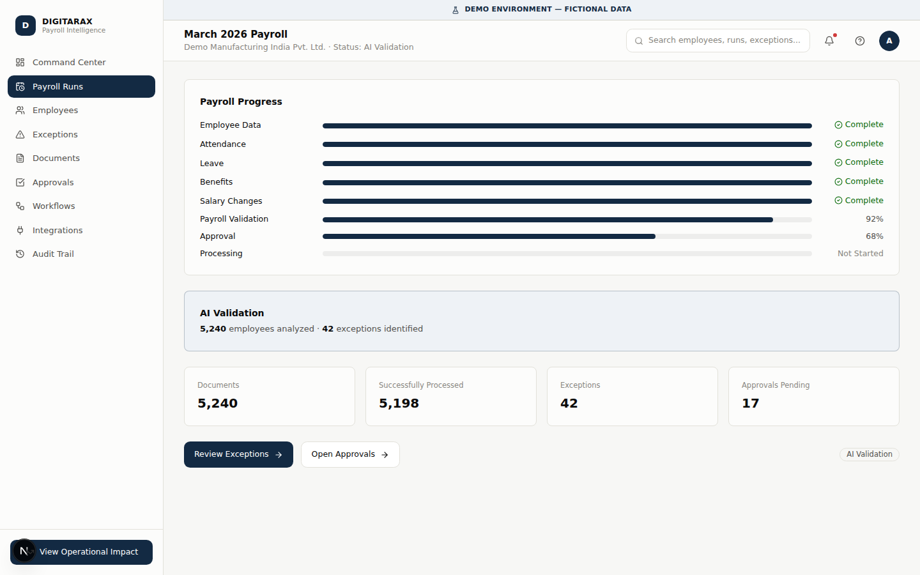
Task: Open the user avatar menu A
Action: point(889,41)
